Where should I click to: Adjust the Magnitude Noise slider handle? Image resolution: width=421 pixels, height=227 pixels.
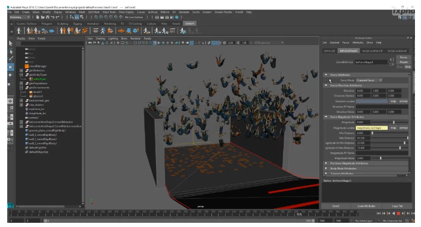381,158
